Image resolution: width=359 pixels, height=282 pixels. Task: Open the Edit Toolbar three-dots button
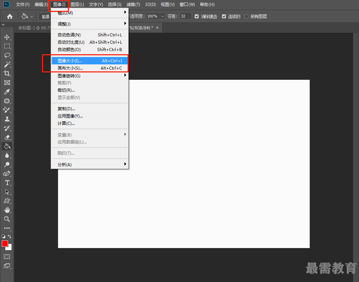pyautogui.click(x=7, y=228)
